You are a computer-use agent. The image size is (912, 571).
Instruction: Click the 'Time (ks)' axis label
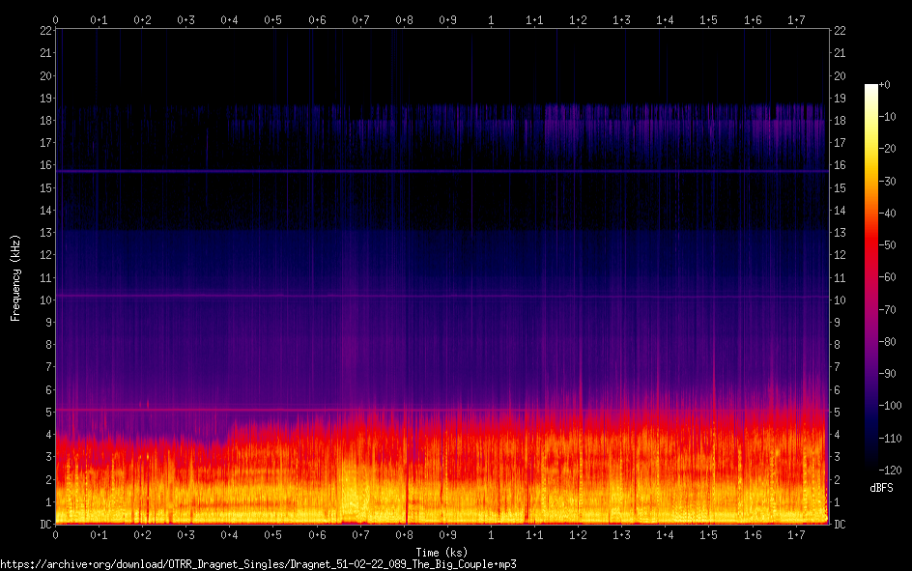click(442, 552)
